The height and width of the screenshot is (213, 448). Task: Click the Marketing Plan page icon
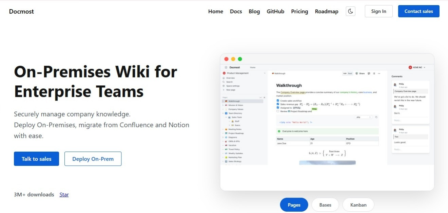[226, 157]
